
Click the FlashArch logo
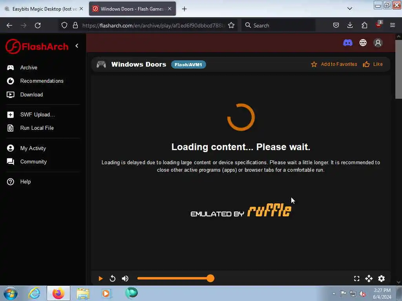pyautogui.click(x=37, y=47)
